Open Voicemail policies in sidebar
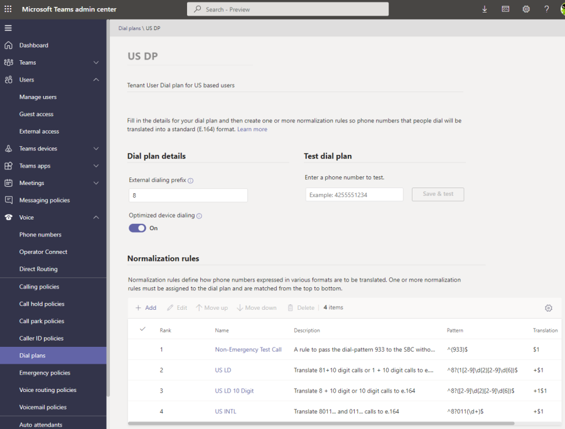The width and height of the screenshot is (565, 429). pos(43,408)
